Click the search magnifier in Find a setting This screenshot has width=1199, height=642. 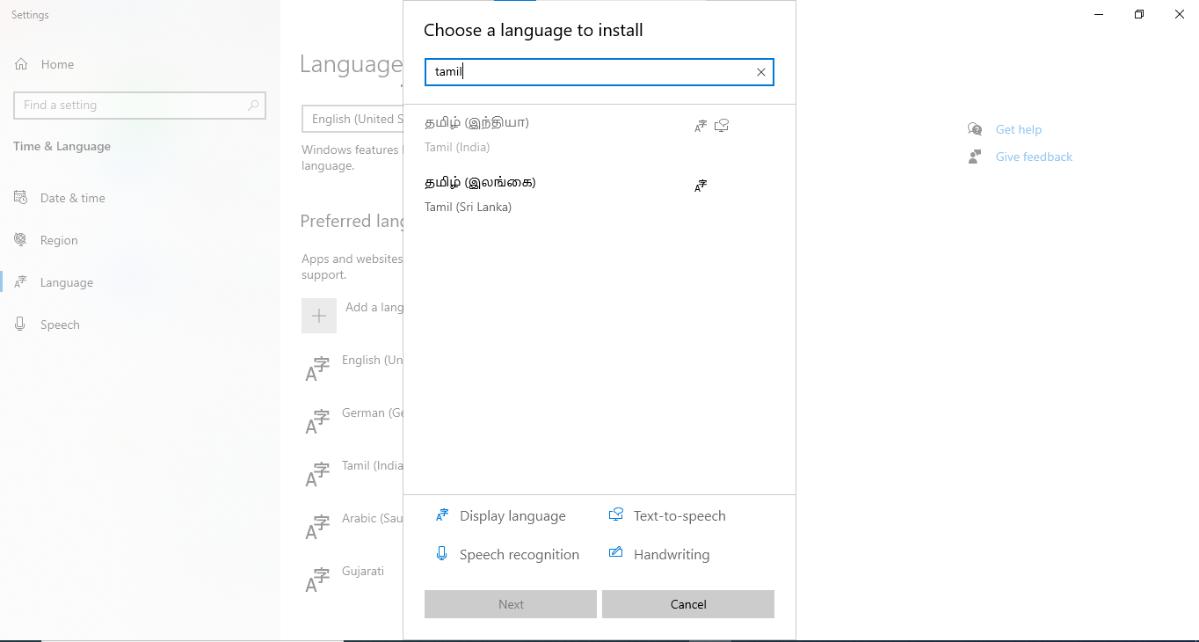pos(253,105)
